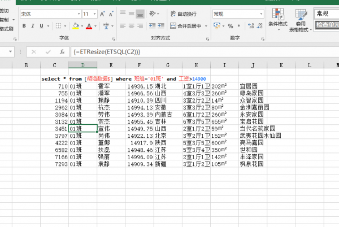Open the 字体 font dialog launcher
The height and width of the screenshot is (227, 339).
point(114,39)
